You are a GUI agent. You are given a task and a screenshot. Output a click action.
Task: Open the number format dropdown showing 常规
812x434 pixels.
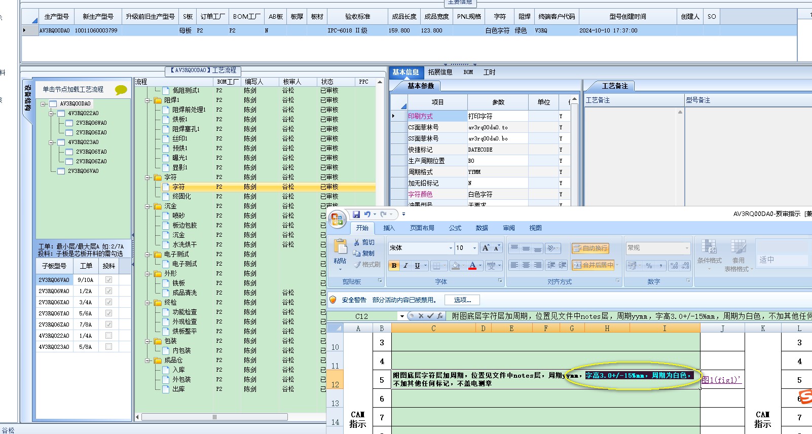coord(687,248)
